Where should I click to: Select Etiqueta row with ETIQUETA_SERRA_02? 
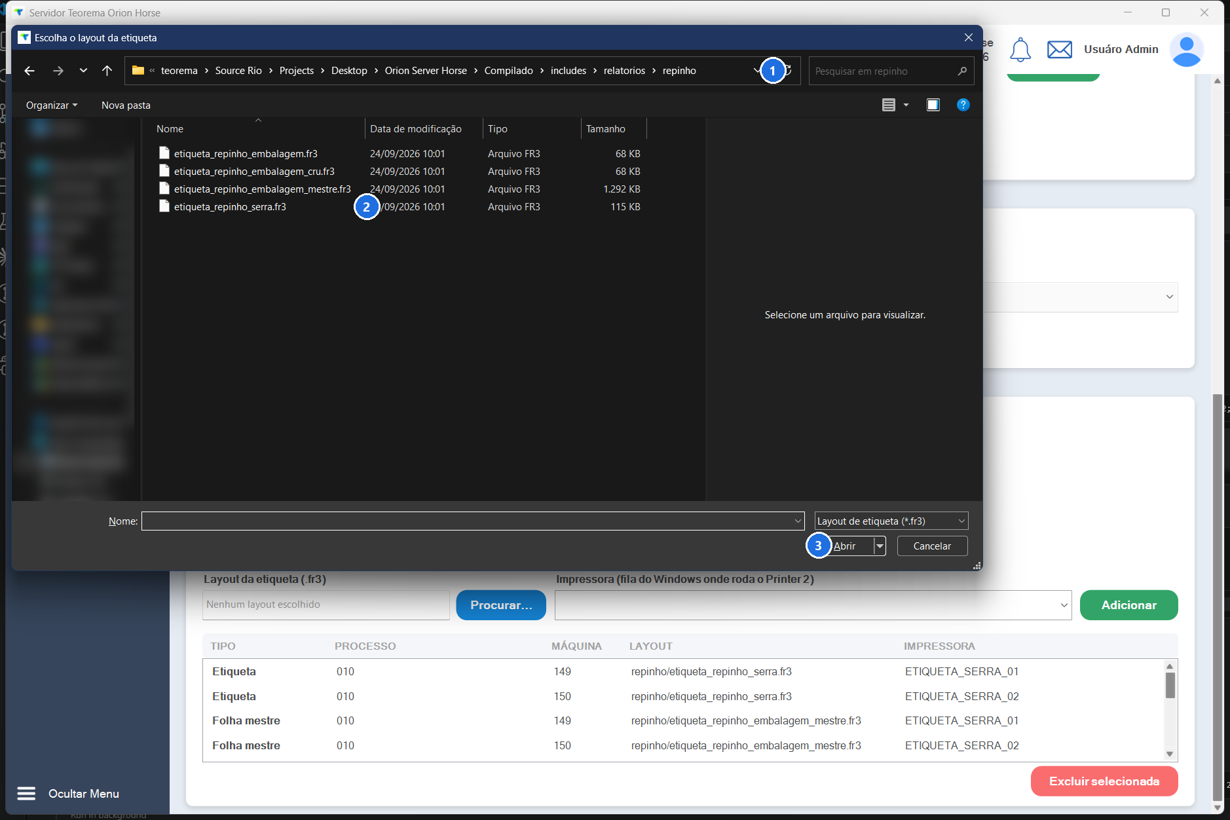point(684,696)
